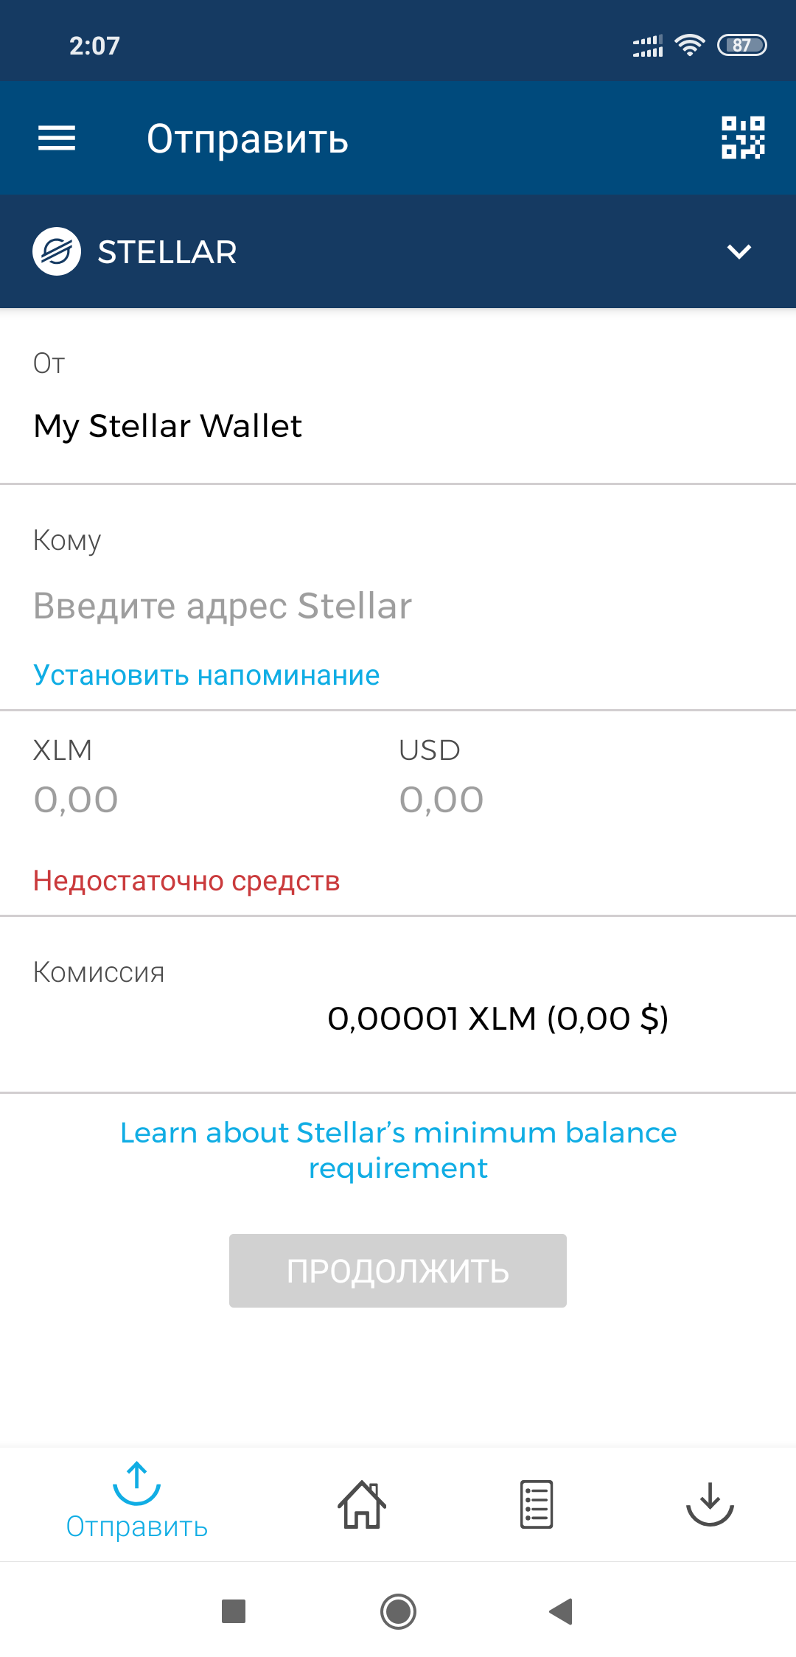Tap the ПРОДОЛЖИТЬ button
Image resolution: width=796 pixels, height=1657 pixels.
(398, 1271)
